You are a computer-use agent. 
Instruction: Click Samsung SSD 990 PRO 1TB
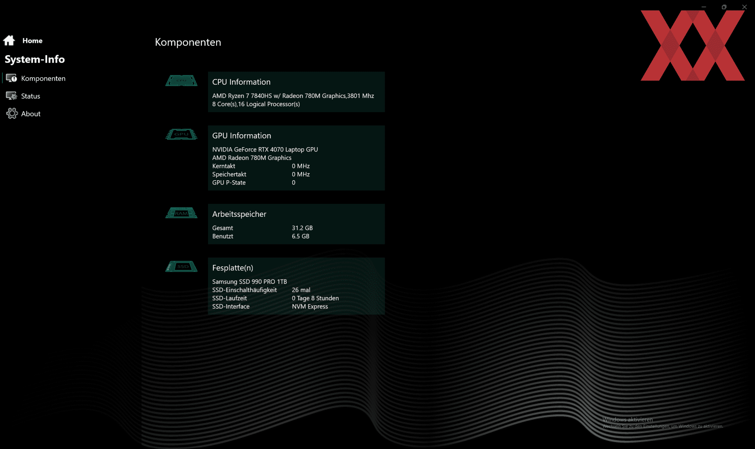pos(250,282)
